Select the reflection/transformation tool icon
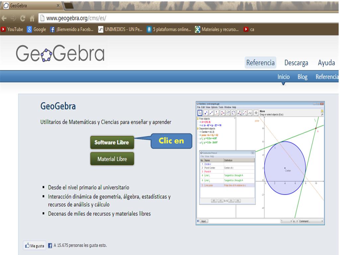 point(245,113)
